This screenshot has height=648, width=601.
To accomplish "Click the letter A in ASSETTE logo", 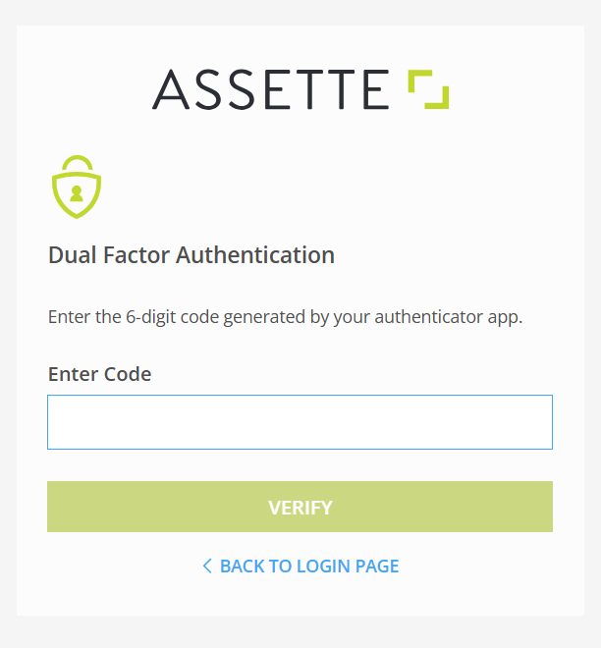I will point(170,89).
